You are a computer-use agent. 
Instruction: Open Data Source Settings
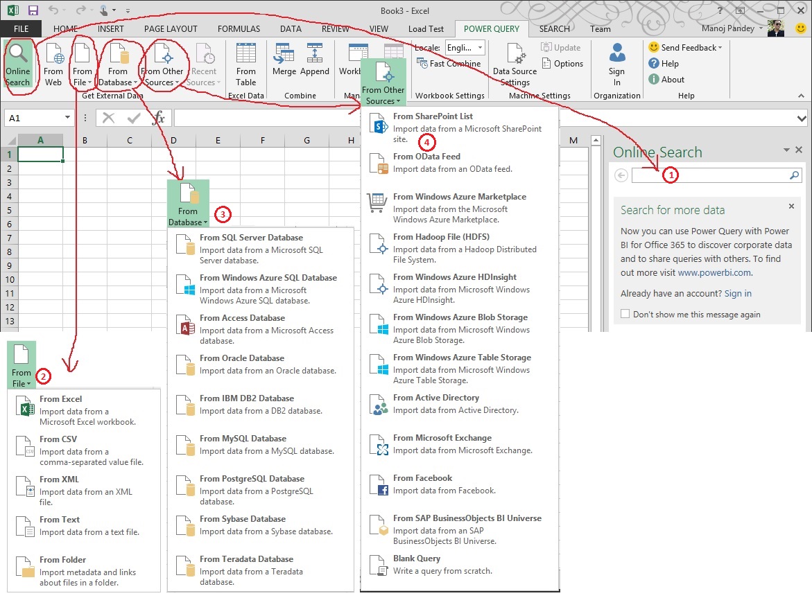(515, 64)
